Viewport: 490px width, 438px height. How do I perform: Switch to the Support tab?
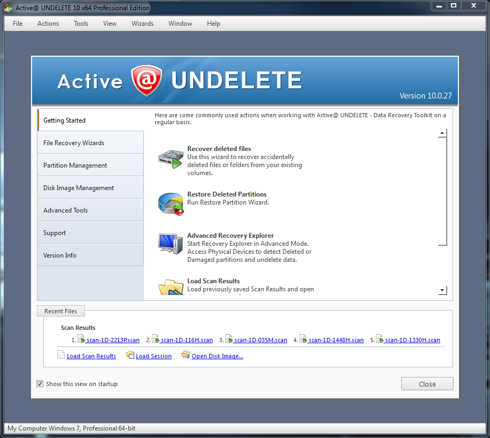click(x=90, y=233)
